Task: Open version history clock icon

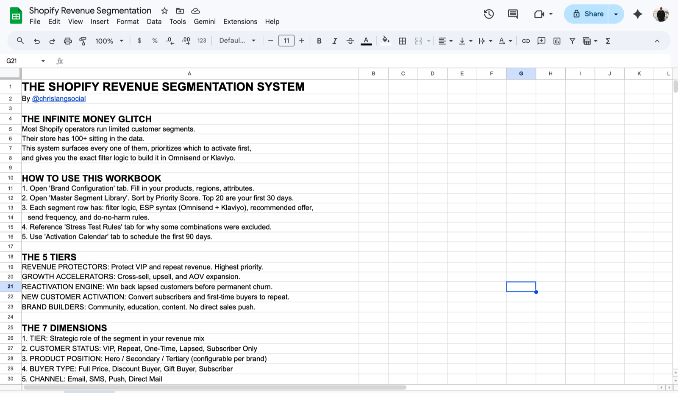Action: [489, 14]
